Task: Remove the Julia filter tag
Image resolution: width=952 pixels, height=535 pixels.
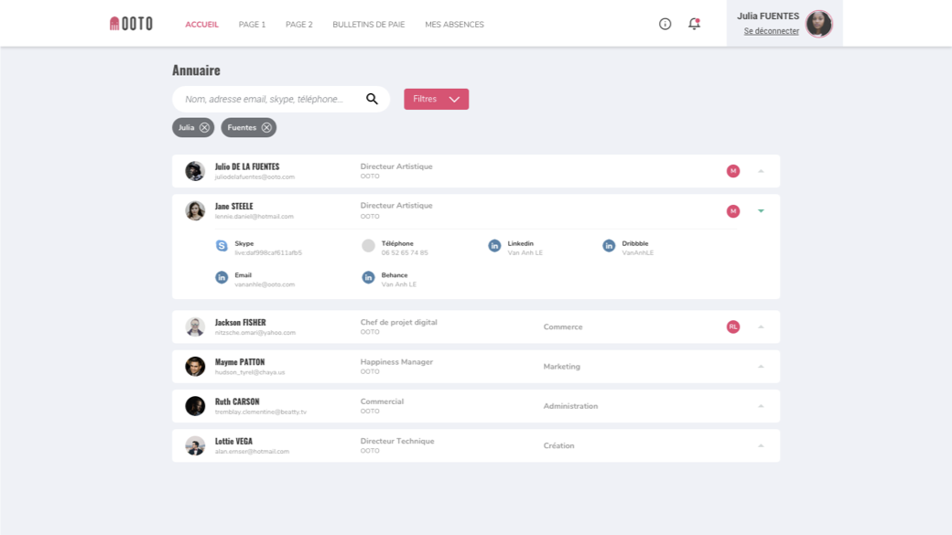Action: pyautogui.click(x=205, y=127)
